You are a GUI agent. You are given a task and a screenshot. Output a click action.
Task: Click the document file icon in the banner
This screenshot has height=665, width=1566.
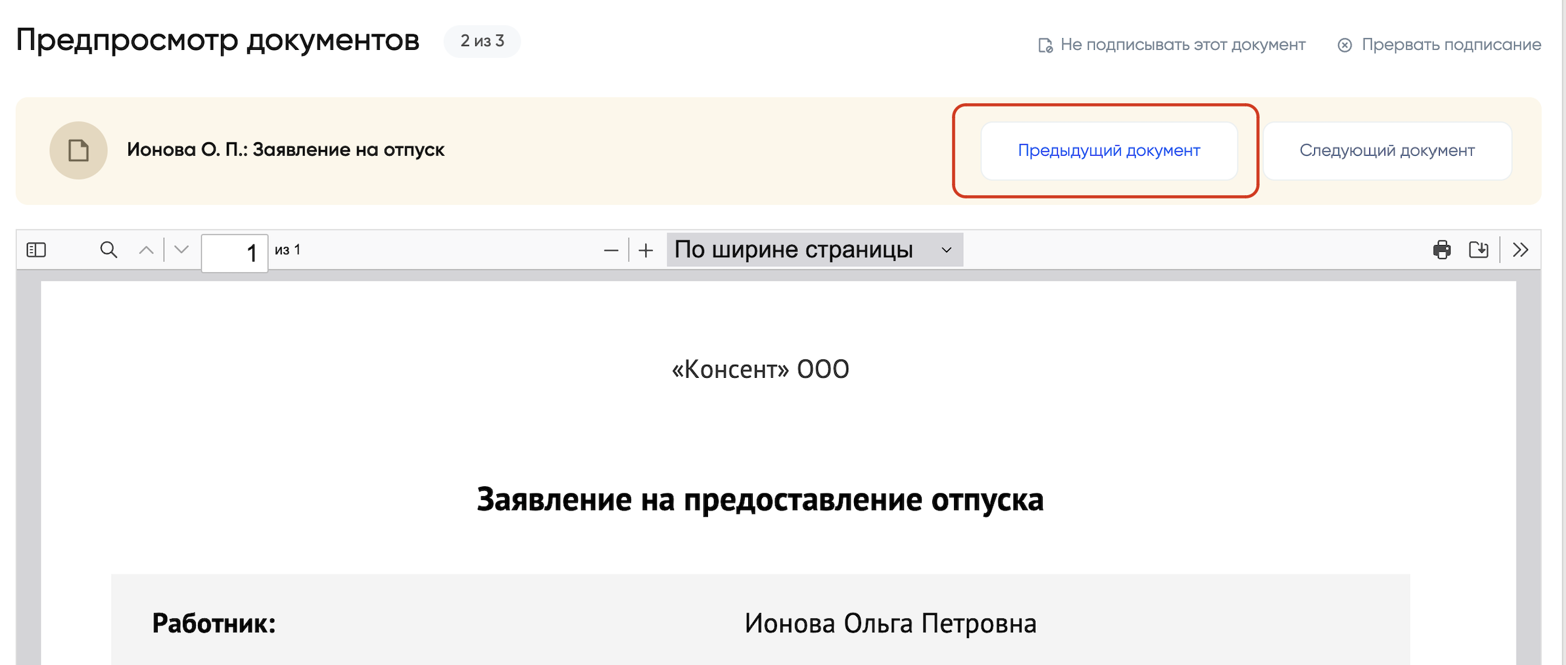click(x=78, y=150)
